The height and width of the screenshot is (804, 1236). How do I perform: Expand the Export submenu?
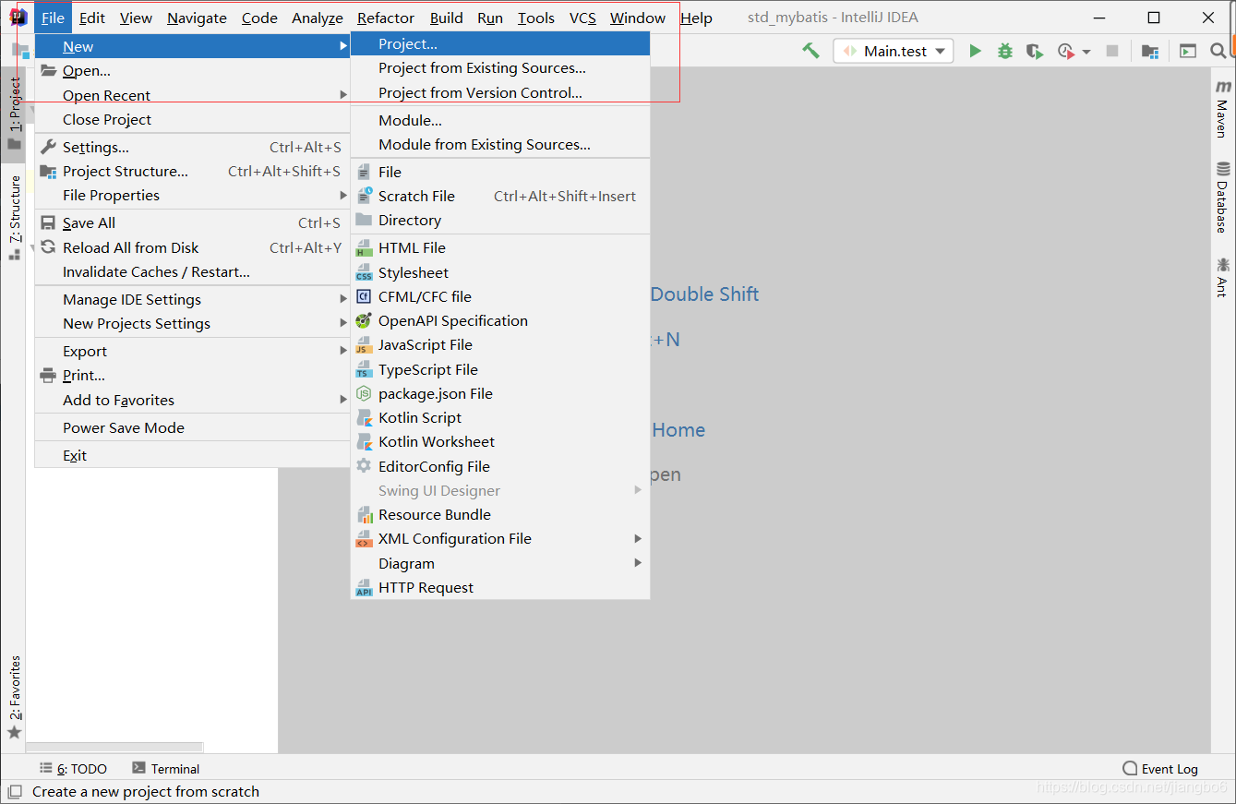point(191,351)
